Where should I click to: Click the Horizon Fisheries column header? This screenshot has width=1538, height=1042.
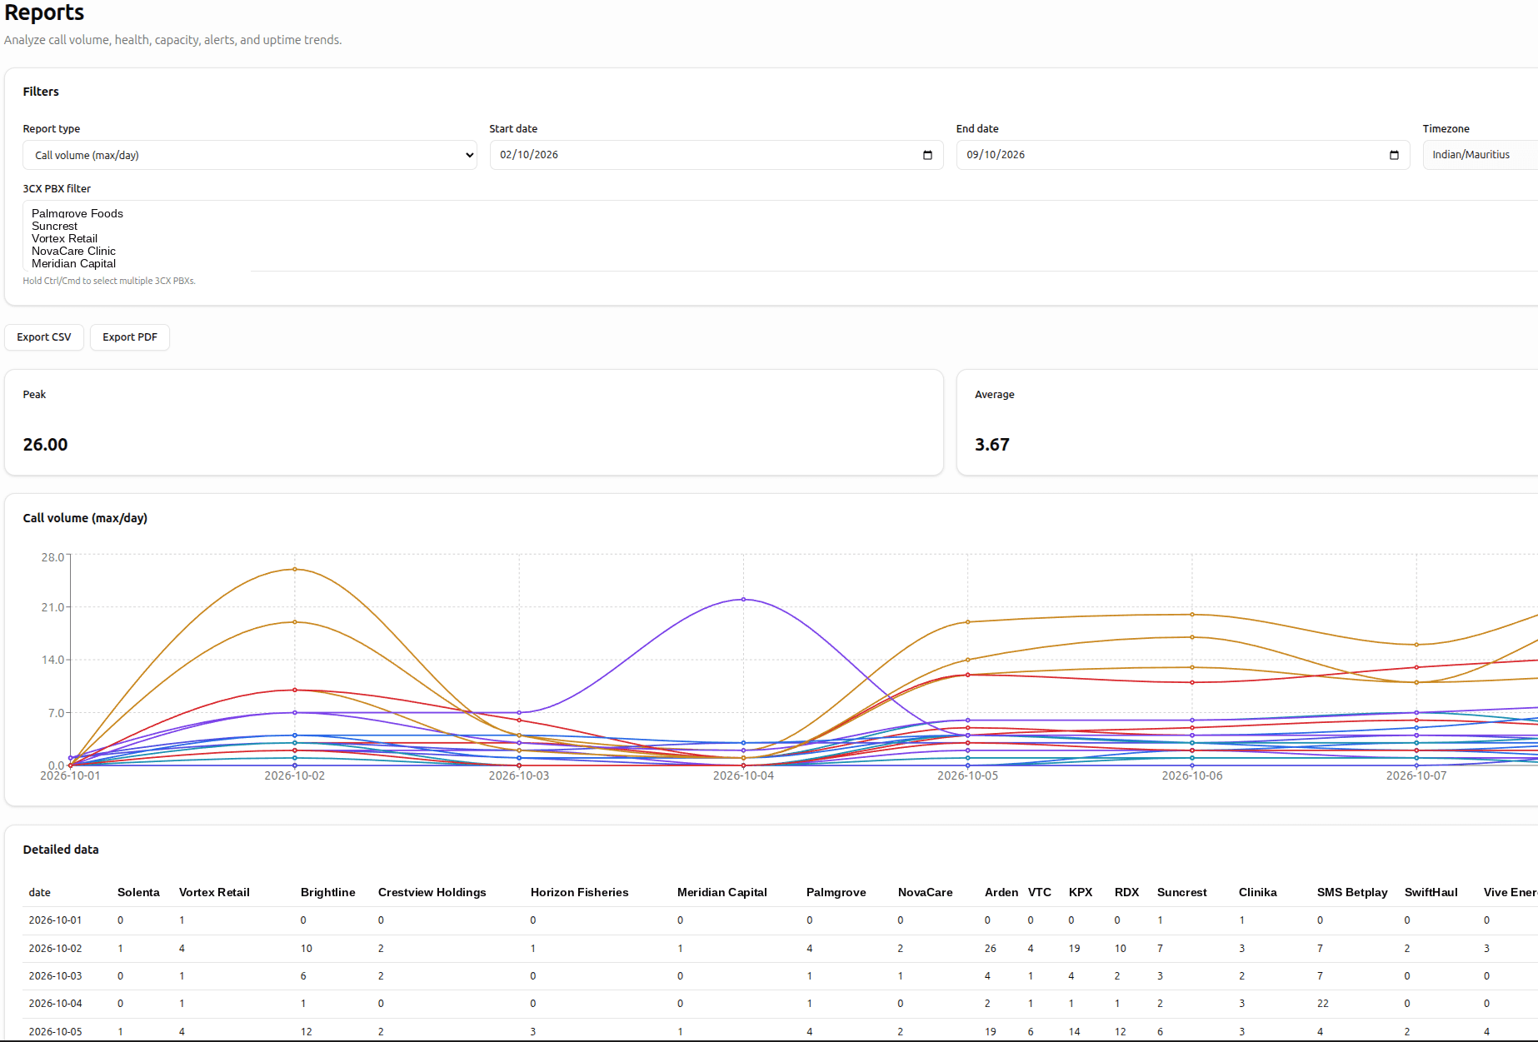580,892
